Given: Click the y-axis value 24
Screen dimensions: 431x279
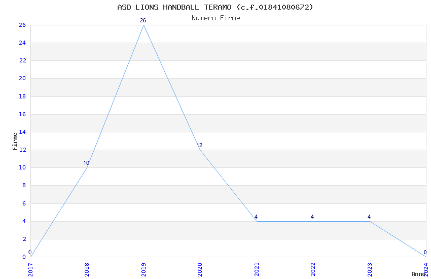Looking at the screenshot, I should click(x=22, y=43).
